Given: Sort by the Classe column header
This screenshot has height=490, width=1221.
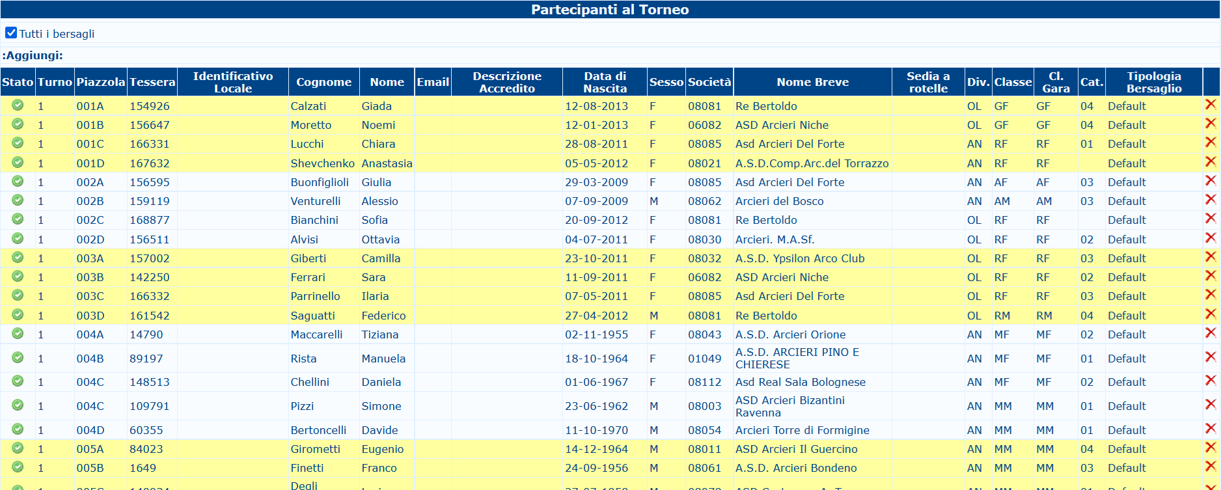Looking at the screenshot, I should coord(1013,82).
